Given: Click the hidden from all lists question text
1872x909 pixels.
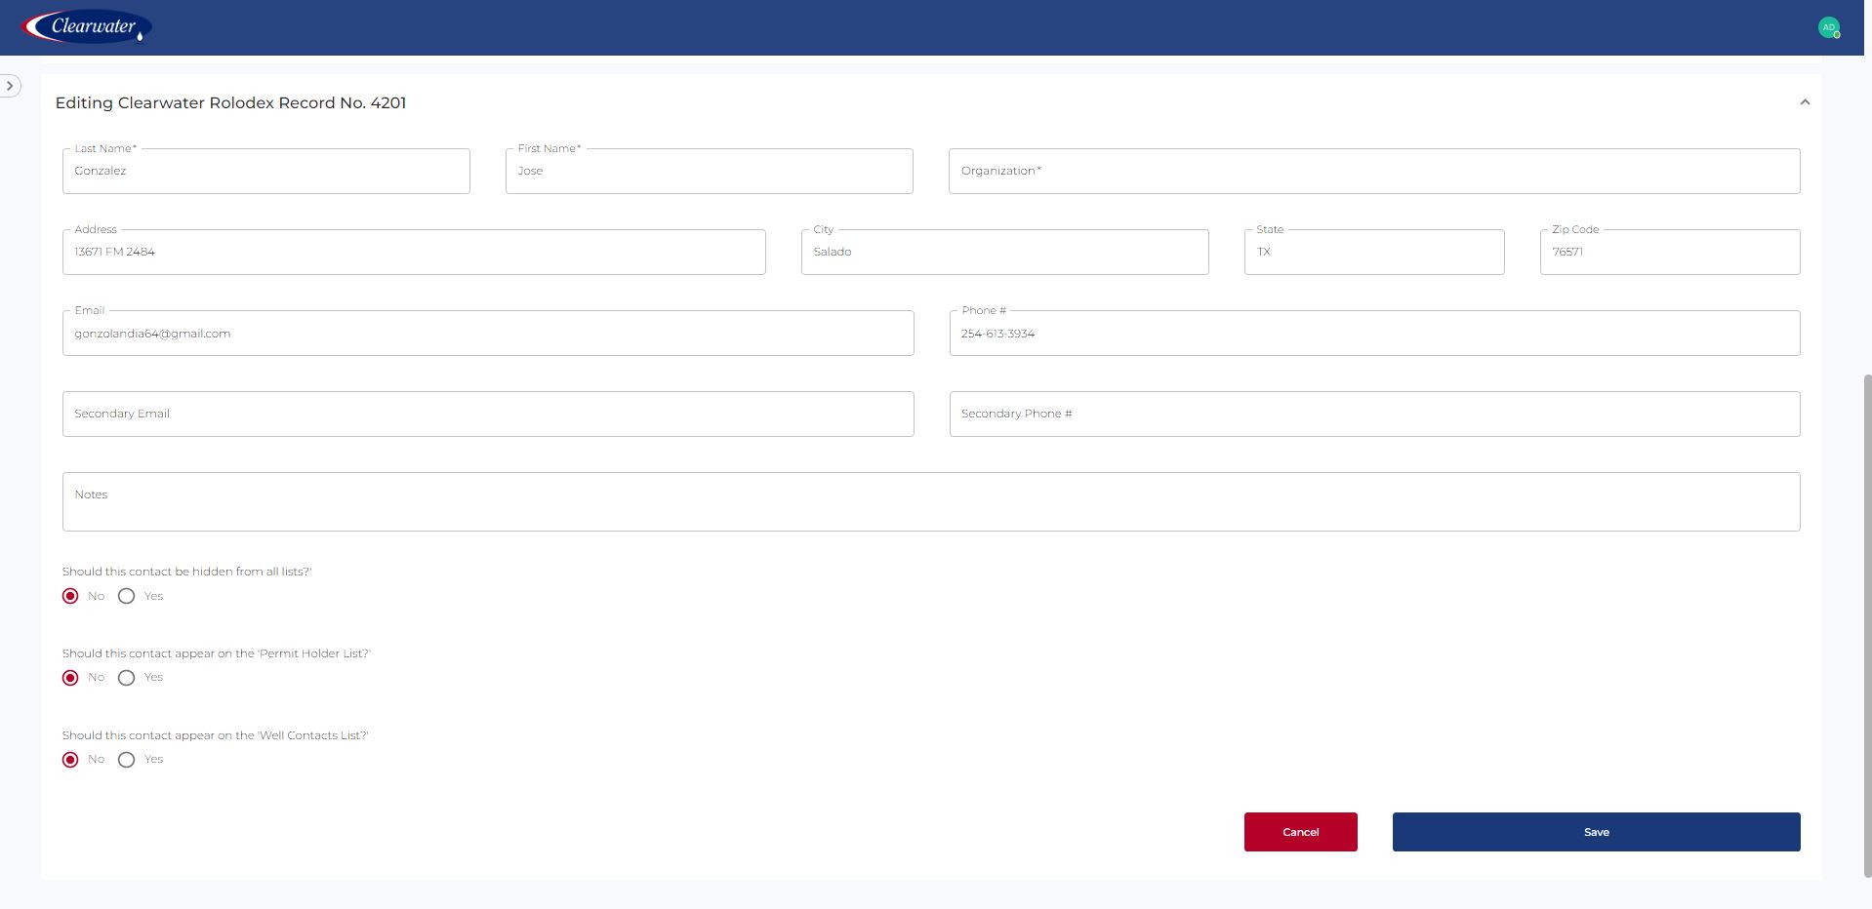Looking at the screenshot, I should pos(187,572).
